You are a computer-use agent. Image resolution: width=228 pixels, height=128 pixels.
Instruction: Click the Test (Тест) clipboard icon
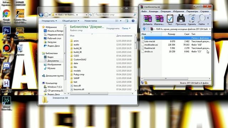(x=170, y=18)
